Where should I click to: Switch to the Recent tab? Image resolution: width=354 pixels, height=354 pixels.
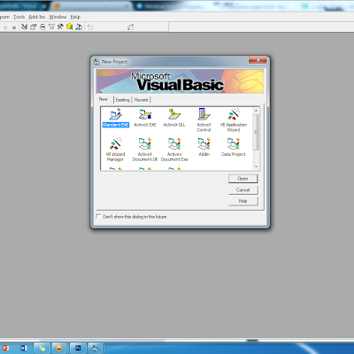[x=142, y=100]
